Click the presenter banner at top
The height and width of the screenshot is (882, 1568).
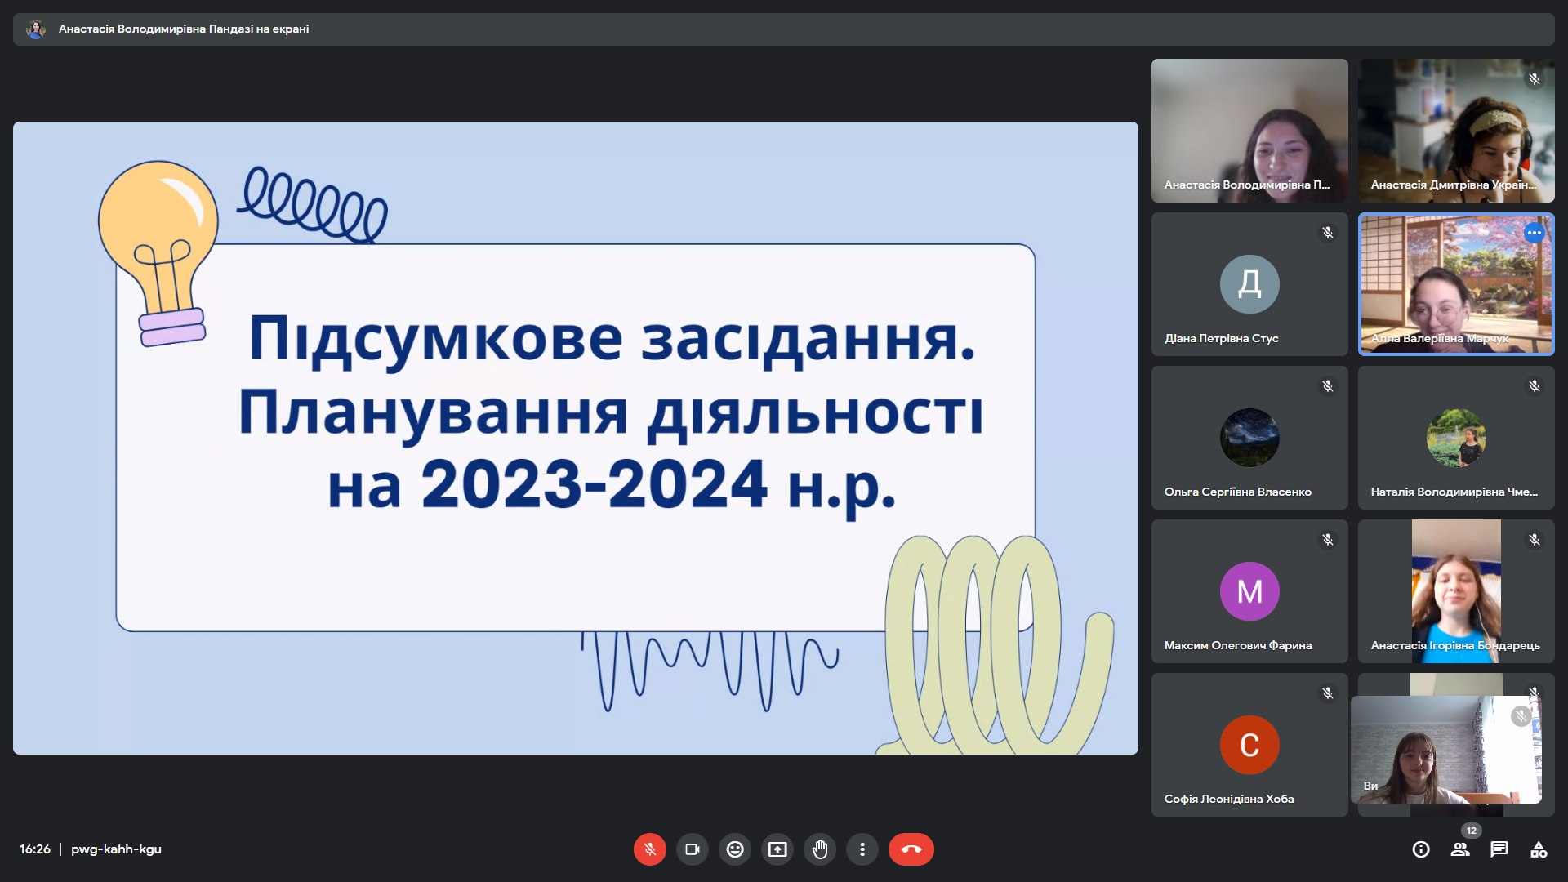click(x=183, y=29)
